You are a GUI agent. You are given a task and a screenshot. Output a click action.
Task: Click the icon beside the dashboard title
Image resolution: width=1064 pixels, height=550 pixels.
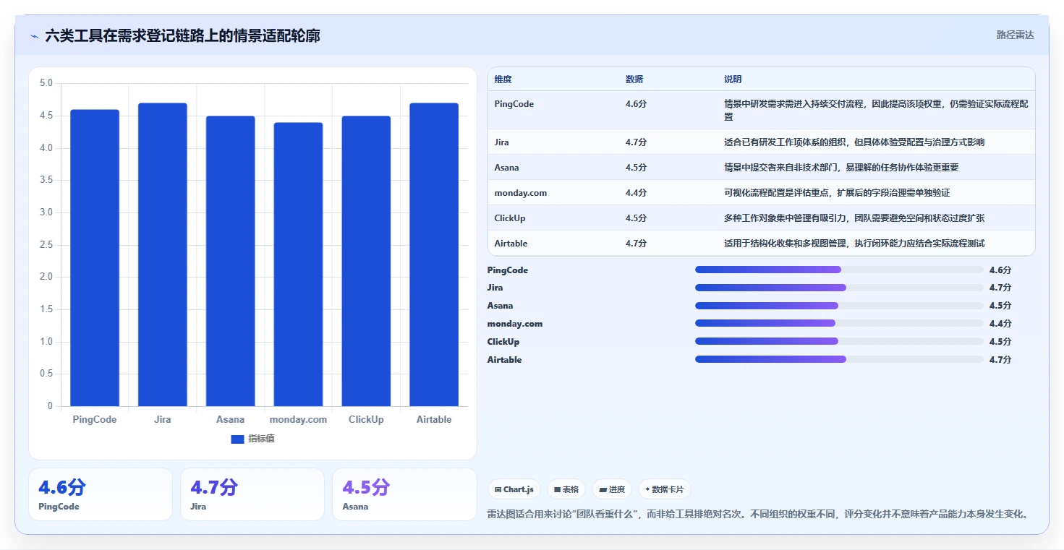coord(35,36)
